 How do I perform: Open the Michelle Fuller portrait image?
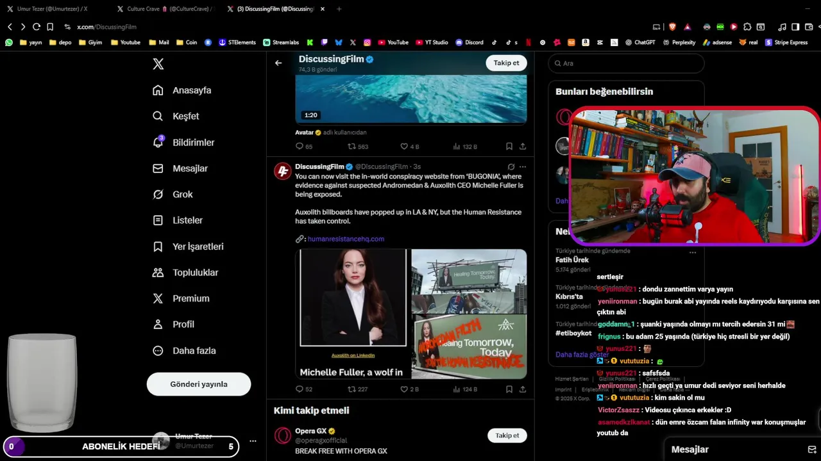tap(352, 298)
